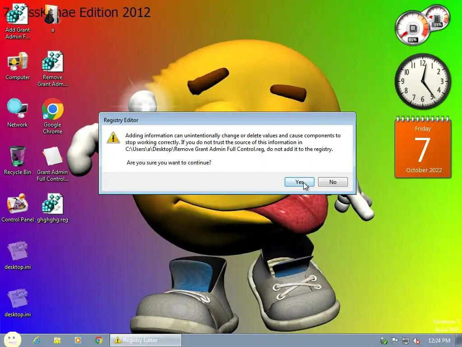Open Windows Explorer from the taskbar
Viewport: 462px width, 347px height.
[57, 340]
